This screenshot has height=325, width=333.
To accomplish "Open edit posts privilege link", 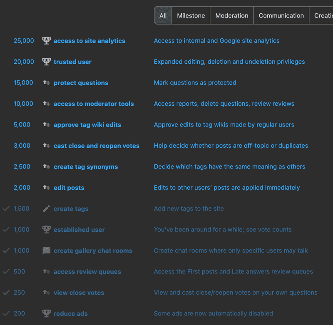I will point(69,188).
